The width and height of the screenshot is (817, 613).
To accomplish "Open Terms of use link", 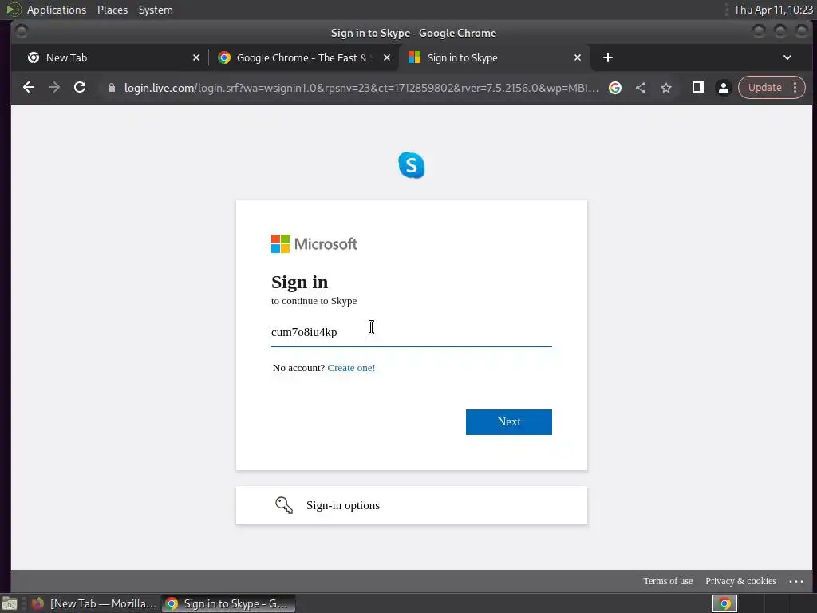I will (668, 581).
